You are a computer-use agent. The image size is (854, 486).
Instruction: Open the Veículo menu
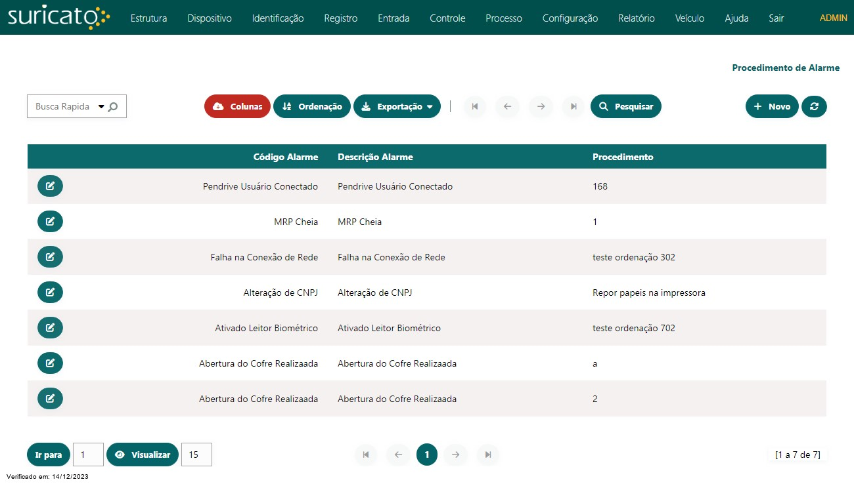coord(690,18)
